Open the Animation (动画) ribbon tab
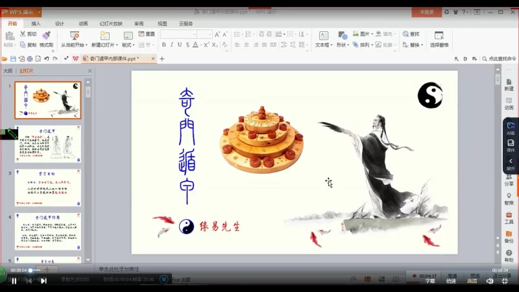The height and width of the screenshot is (292, 519). pyautogui.click(x=83, y=23)
